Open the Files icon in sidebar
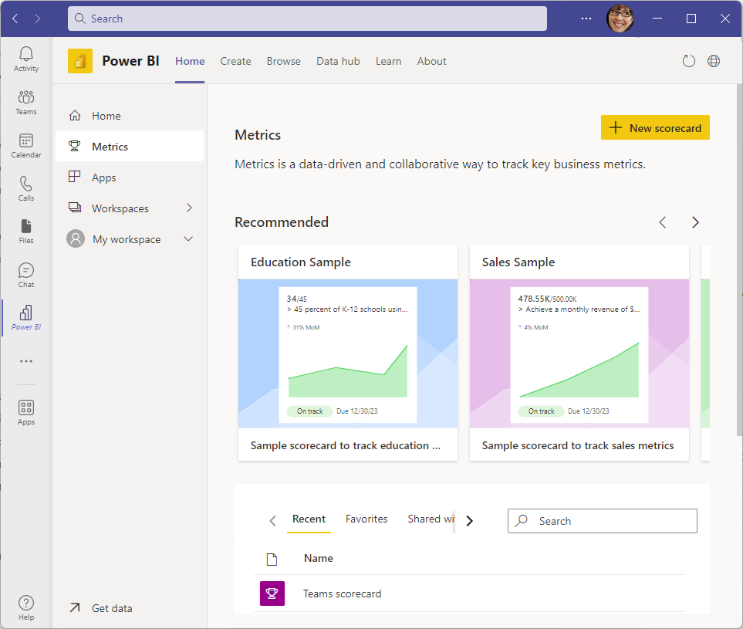The height and width of the screenshot is (629, 743). pyautogui.click(x=26, y=231)
